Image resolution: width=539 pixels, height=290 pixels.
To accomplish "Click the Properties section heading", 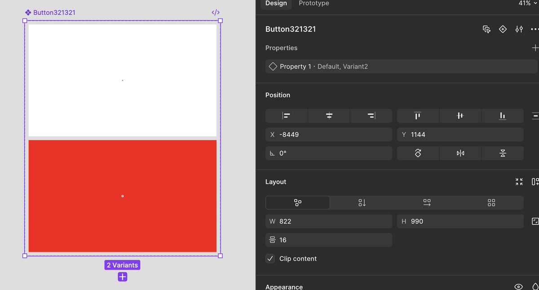I will pos(281,48).
